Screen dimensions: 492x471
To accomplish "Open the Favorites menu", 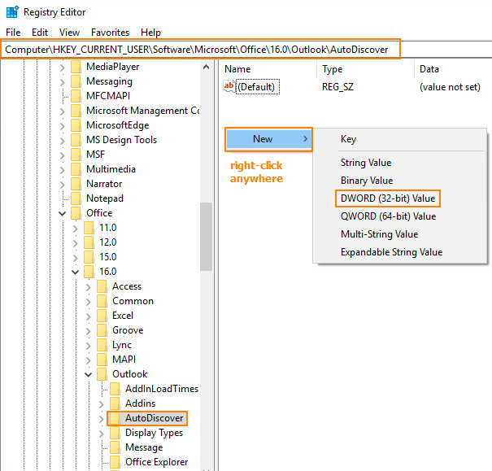I will tap(110, 33).
